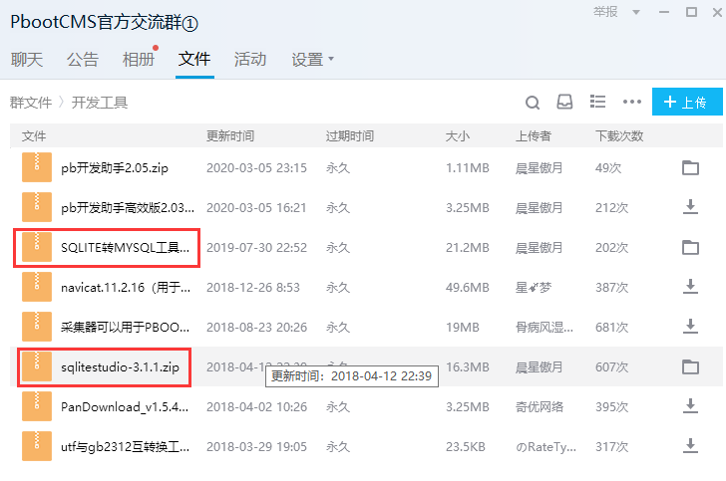Switch to the 聊天 tab
This screenshot has height=481, width=726.
tap(27, 60)
